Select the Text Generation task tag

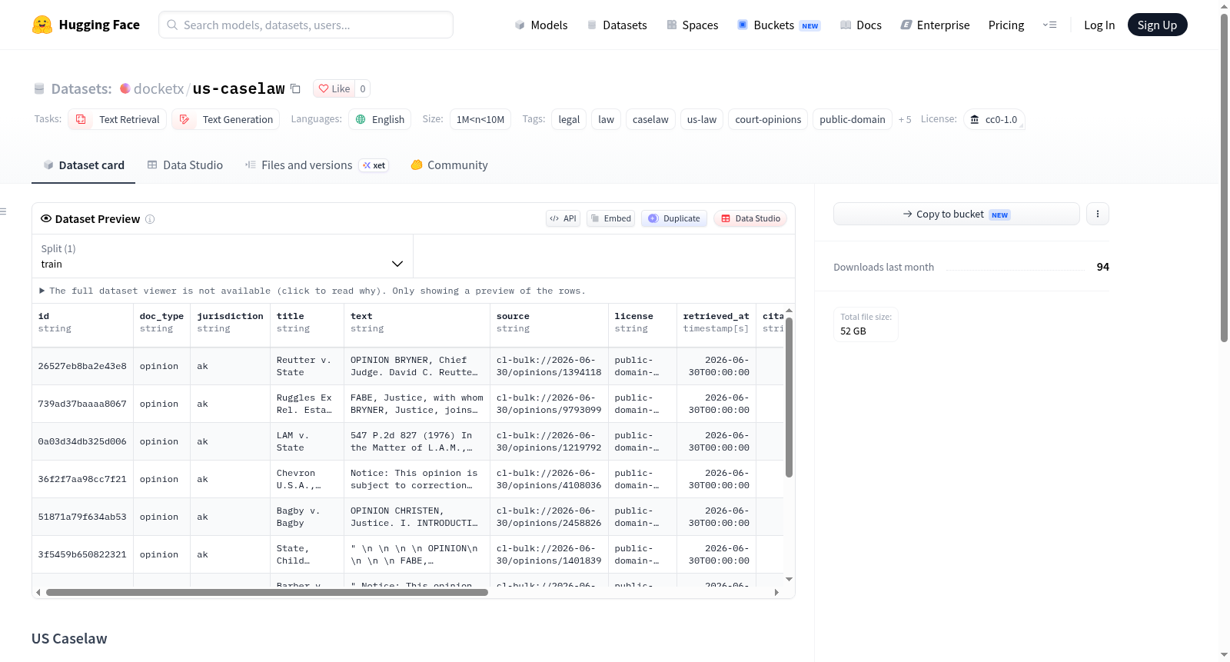point(226,119)
